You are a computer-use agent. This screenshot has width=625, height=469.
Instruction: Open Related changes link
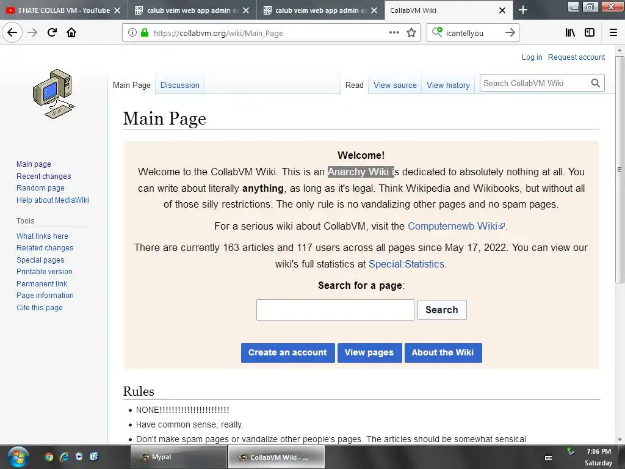45,248
